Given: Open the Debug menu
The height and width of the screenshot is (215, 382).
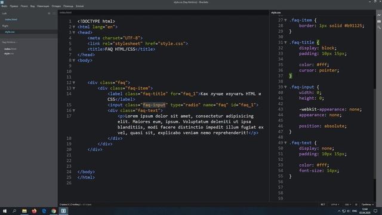Looking at the screenshot, I should [56, 6].
